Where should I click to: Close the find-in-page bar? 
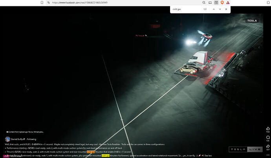click(226, 9)
